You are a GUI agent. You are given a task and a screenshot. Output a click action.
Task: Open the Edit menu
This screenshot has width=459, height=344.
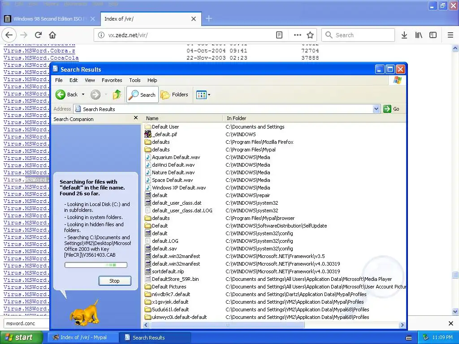point(74,80)
